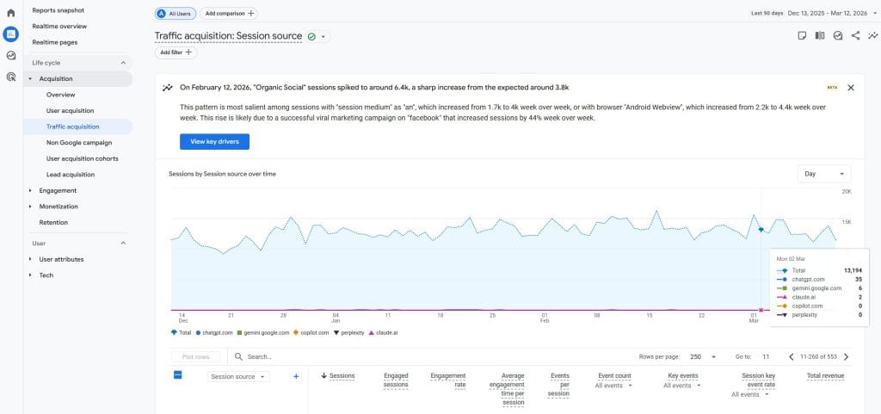
Task: Open the Advertising icon in left rail
Action: tap(10, 77)
